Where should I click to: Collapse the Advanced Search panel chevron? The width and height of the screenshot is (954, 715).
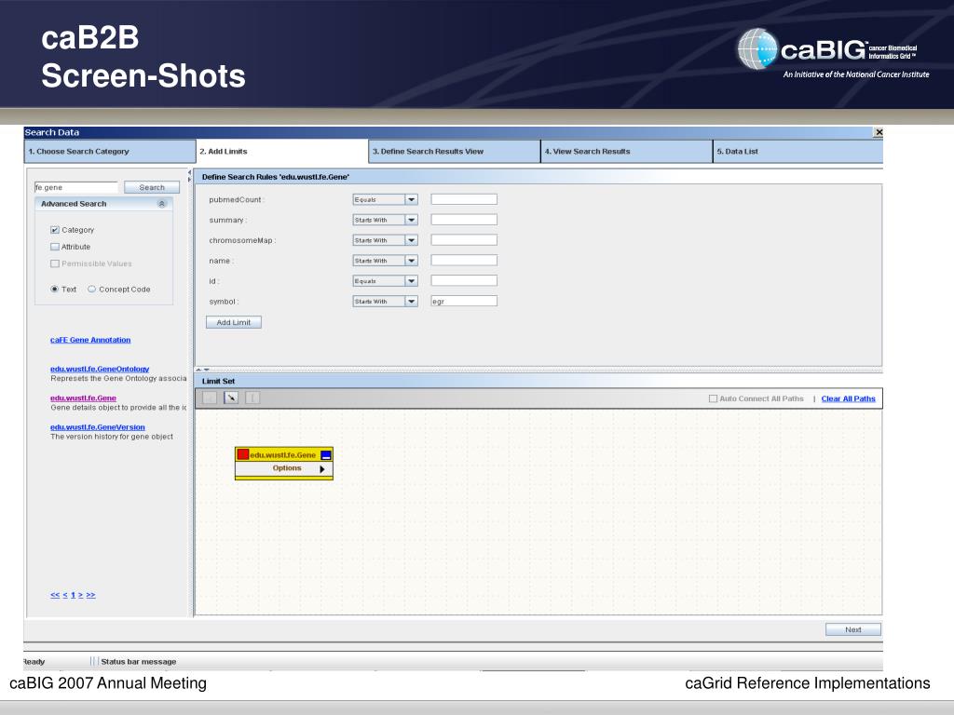point(162,204)
